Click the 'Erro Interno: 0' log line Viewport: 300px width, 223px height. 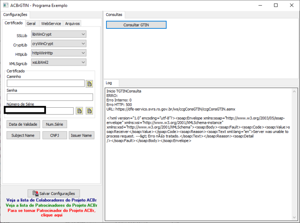119,100
